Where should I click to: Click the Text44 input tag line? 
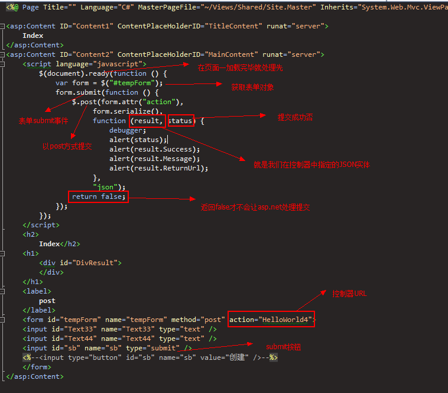click(x=119, y=339)
